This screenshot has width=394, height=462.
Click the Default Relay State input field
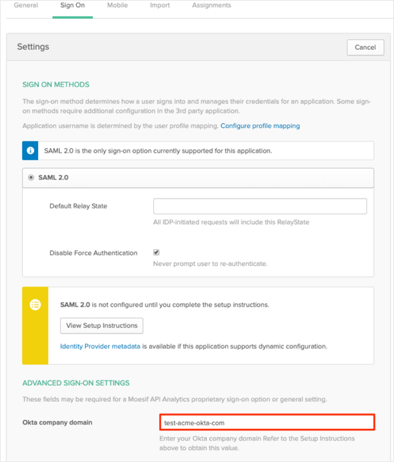pyautogui.click(x=260, y=206)
